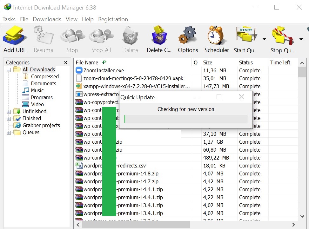
Task: Click the 489,22 MB size cell
Action: pos(216,158)
